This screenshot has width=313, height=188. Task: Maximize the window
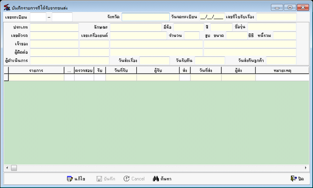click(x=290, y=7)
